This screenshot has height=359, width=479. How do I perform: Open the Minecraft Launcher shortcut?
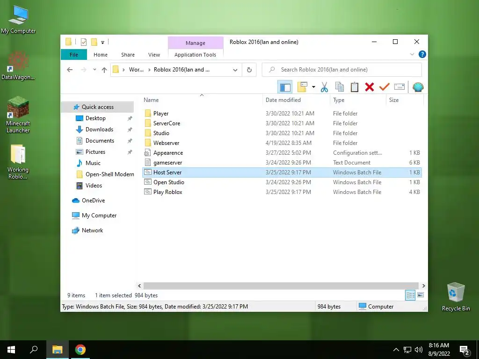18,115
